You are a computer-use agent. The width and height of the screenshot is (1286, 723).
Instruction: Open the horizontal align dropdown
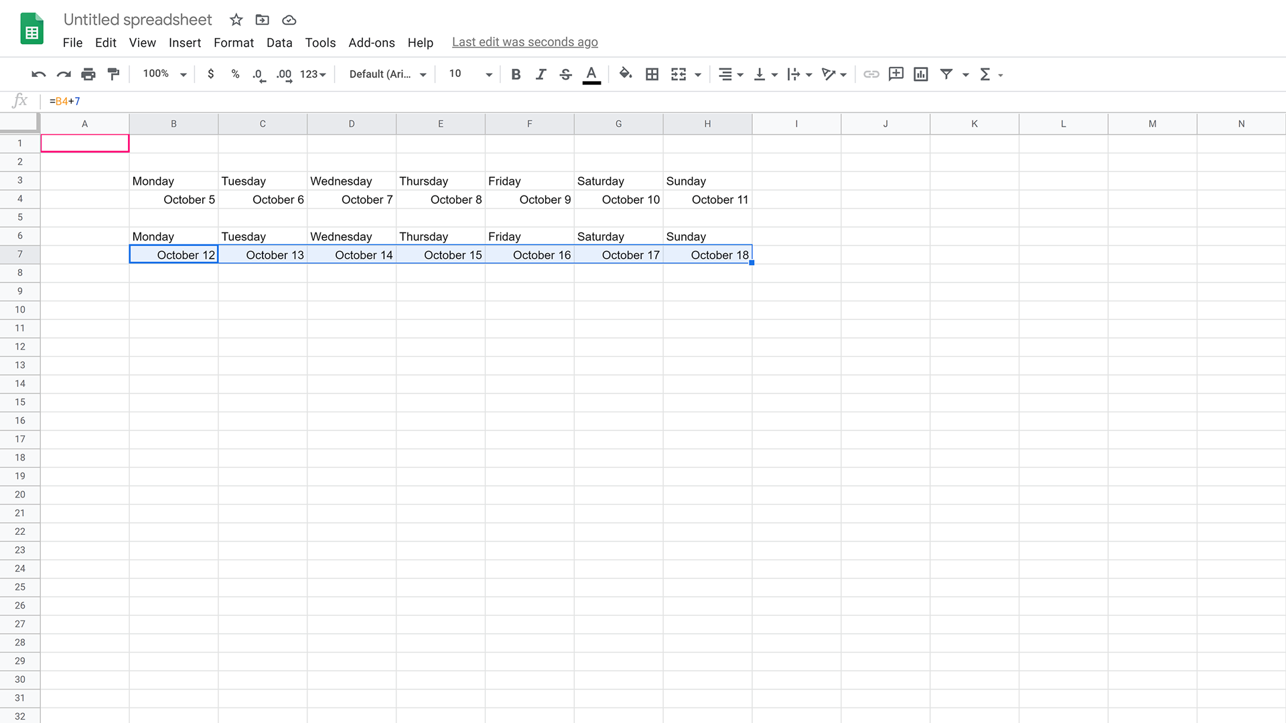pos(730,74)
